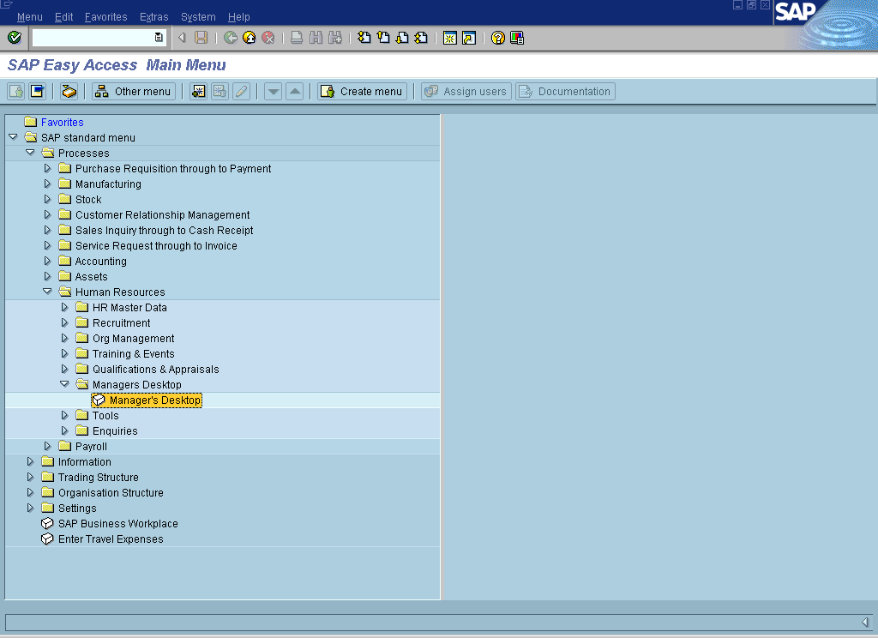
Task: Expand the Accounting folder
Action: 48,261
